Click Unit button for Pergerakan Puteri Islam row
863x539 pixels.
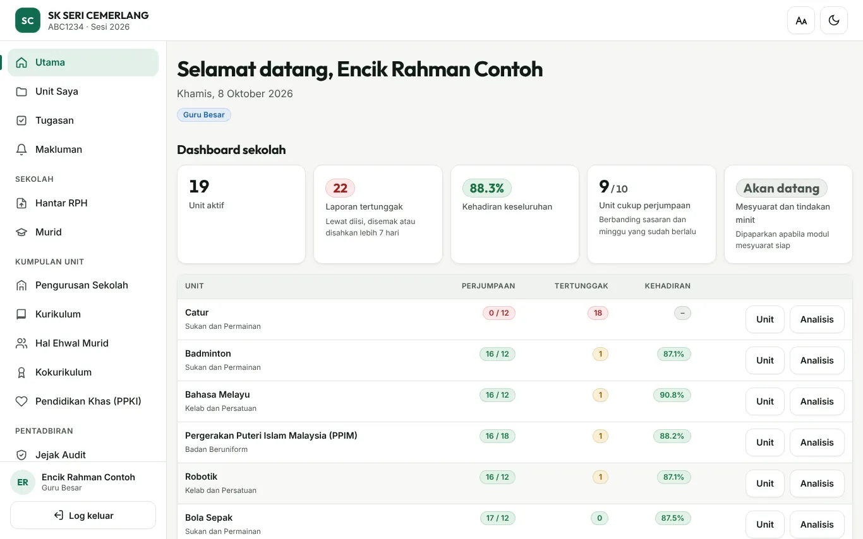click(765, 442)
